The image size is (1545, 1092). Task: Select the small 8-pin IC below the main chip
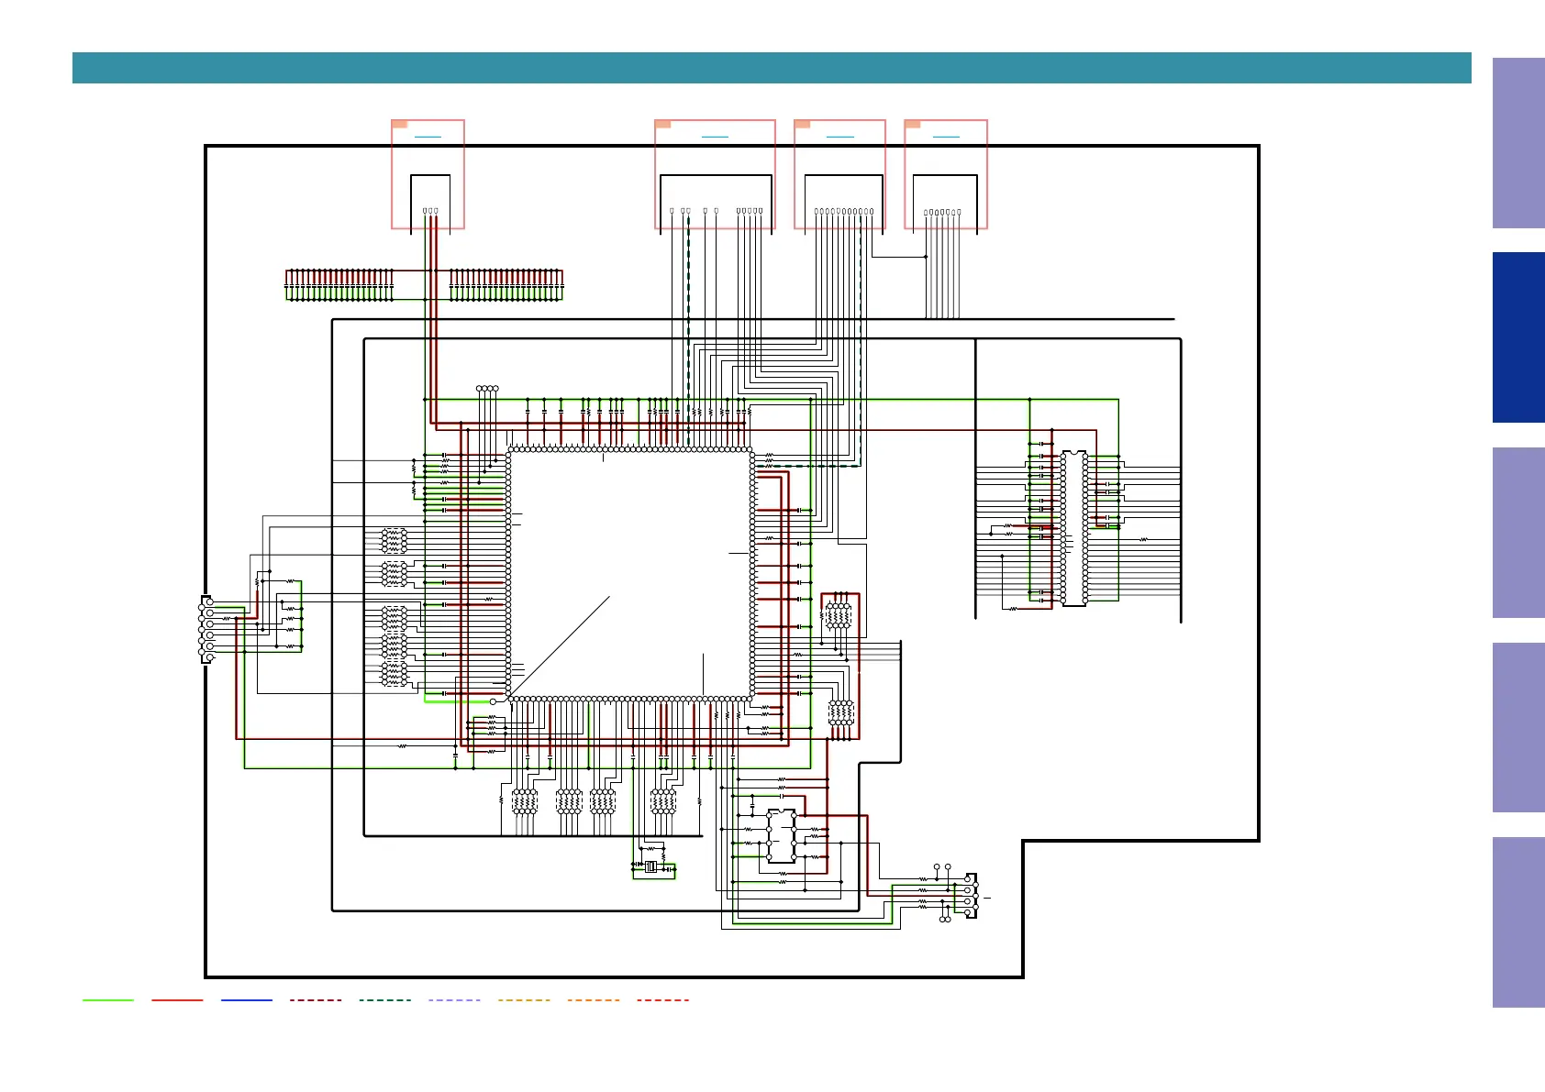click(782, 835)
